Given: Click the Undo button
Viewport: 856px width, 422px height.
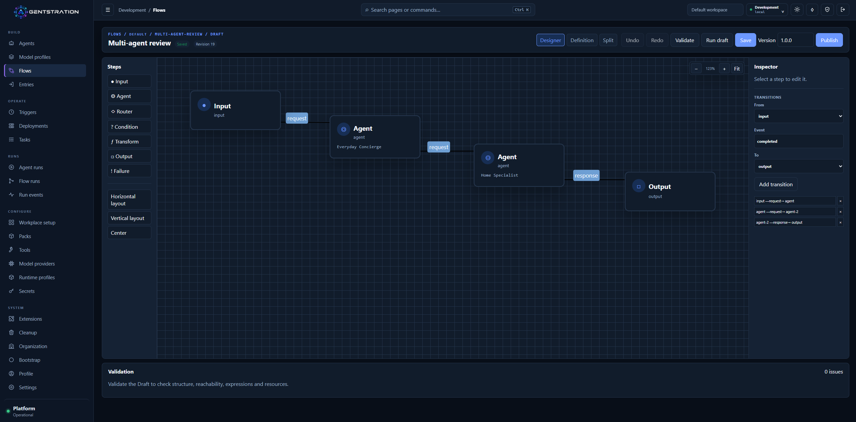Looking at the screenshot, I should click(x=632, y=40).
